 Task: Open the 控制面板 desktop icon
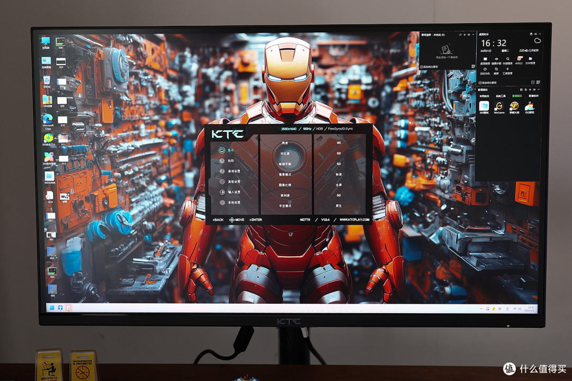(x=46, y=62)
